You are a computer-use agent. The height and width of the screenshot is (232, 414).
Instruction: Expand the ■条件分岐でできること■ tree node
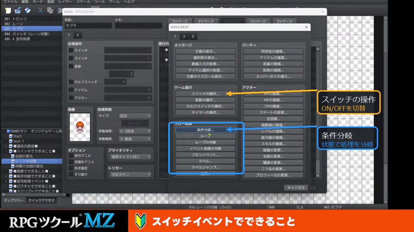click(6, 176)
